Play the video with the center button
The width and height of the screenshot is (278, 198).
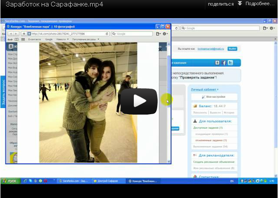coord(139,101)
